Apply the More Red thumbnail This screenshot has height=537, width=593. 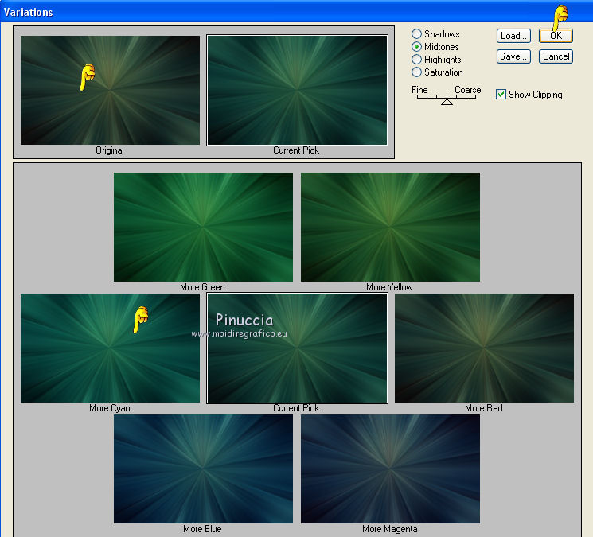click(x=484, y=348)
